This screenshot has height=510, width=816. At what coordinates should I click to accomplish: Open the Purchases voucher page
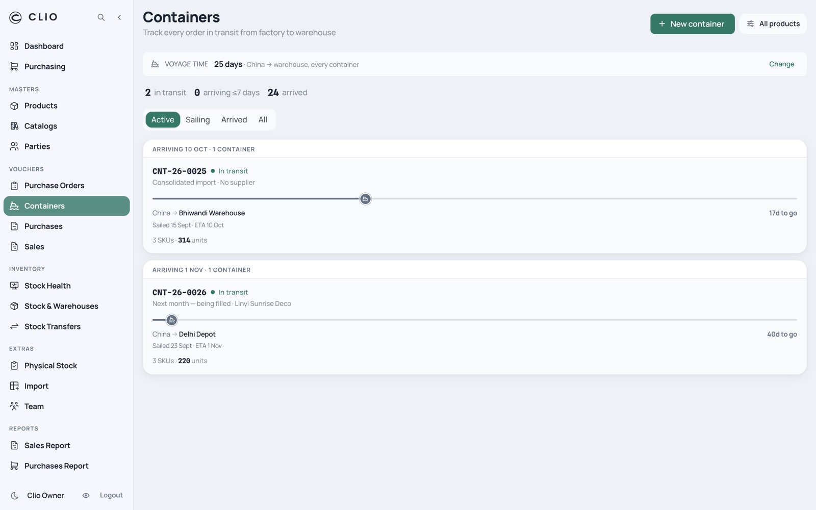(66, 226)
